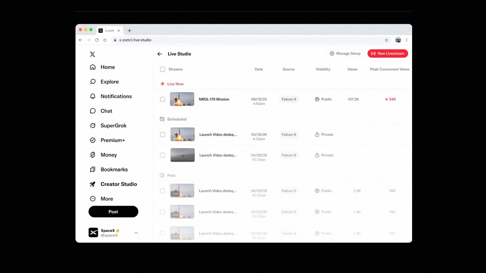The height and width of the screenshot is (273, 486).
Task: Open 05/18/26 scheduled stream thumbnail
Action: click(x=183, y=134)
